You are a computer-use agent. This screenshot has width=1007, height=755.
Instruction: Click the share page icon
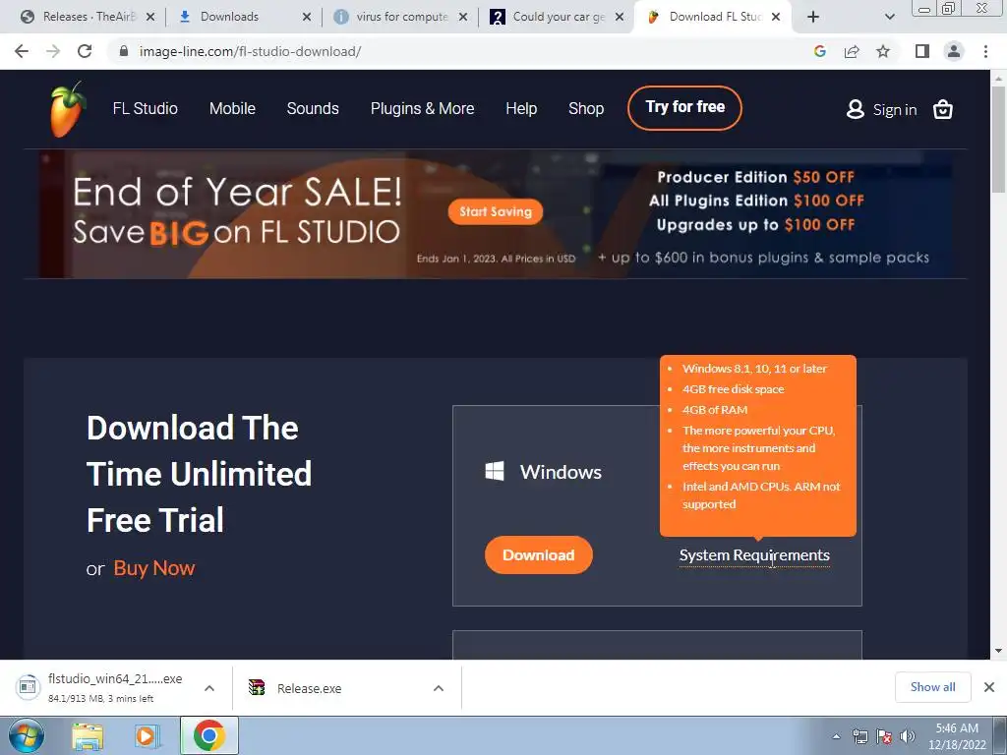click(x=852, y=51)
